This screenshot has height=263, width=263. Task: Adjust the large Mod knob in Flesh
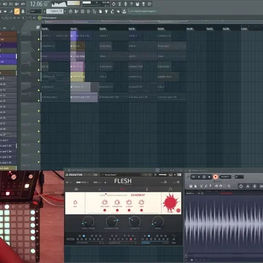point(158,221)
